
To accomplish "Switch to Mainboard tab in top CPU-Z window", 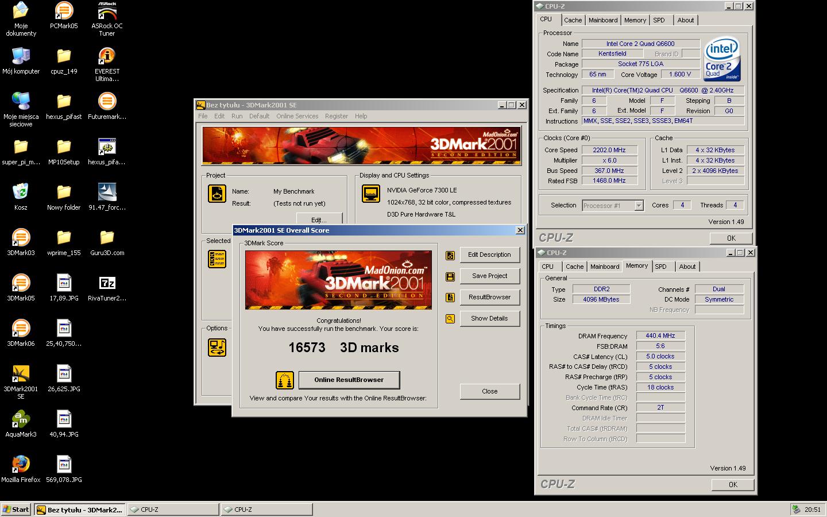I will (x=603, y=20).
